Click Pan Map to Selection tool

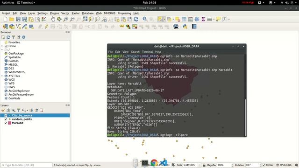pyautogui.click(x=59, y=19)
